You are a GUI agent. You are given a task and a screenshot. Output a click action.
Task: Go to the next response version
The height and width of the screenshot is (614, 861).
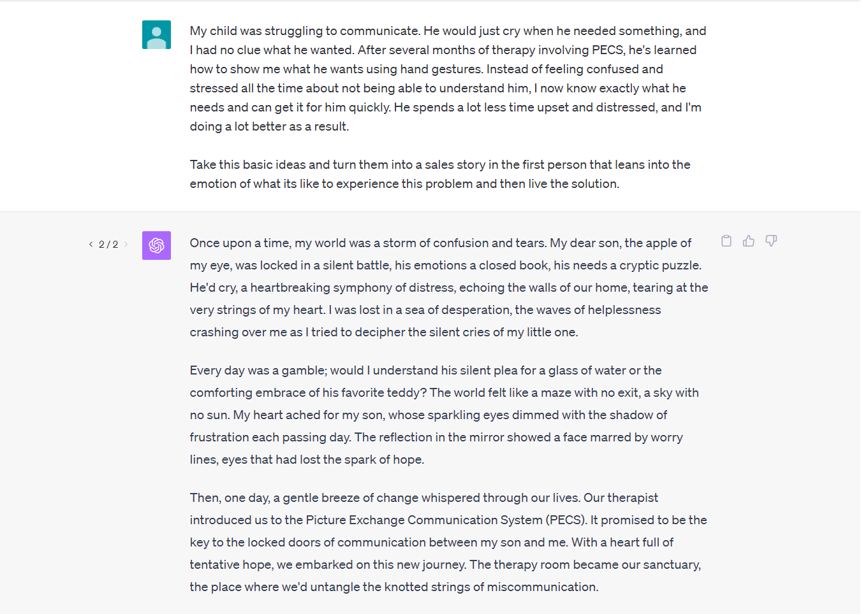[x=126, y=245]
